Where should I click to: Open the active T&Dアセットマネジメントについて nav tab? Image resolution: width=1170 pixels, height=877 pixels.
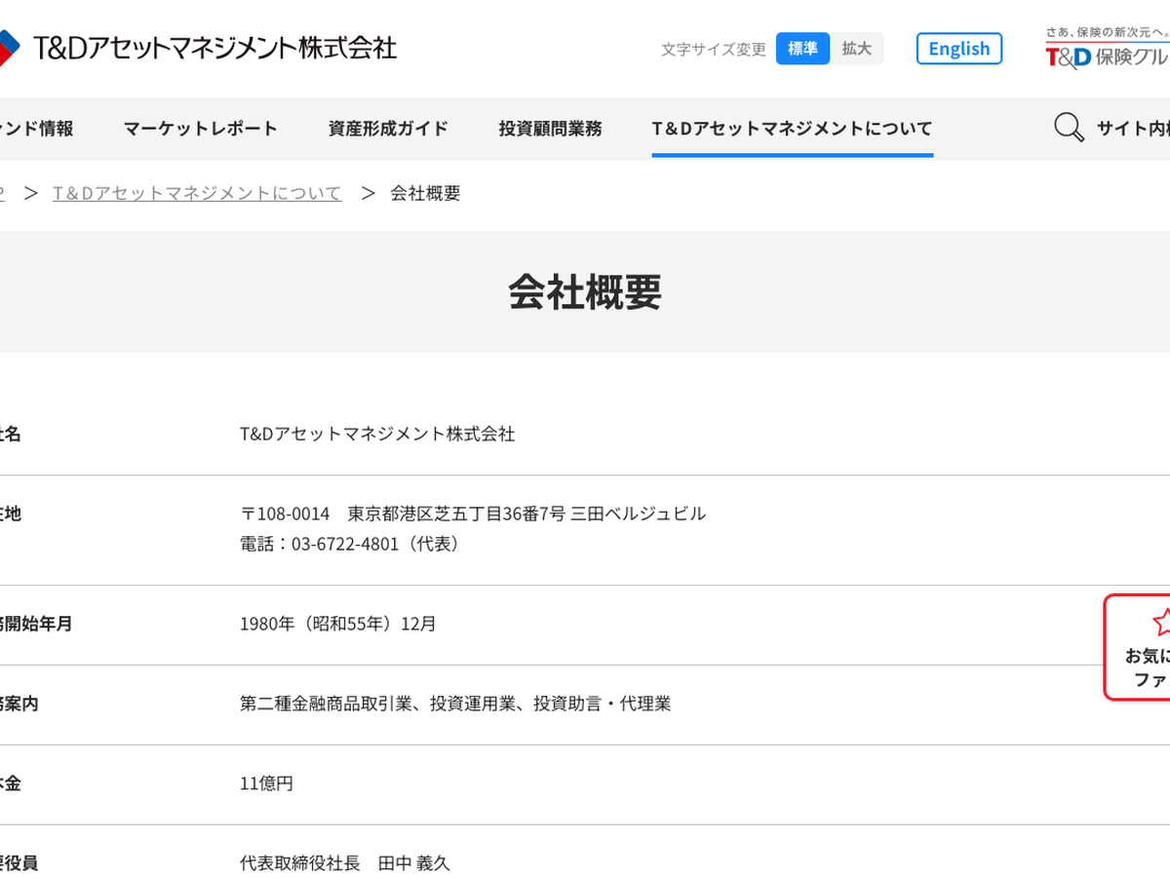(x=792, y=128)
